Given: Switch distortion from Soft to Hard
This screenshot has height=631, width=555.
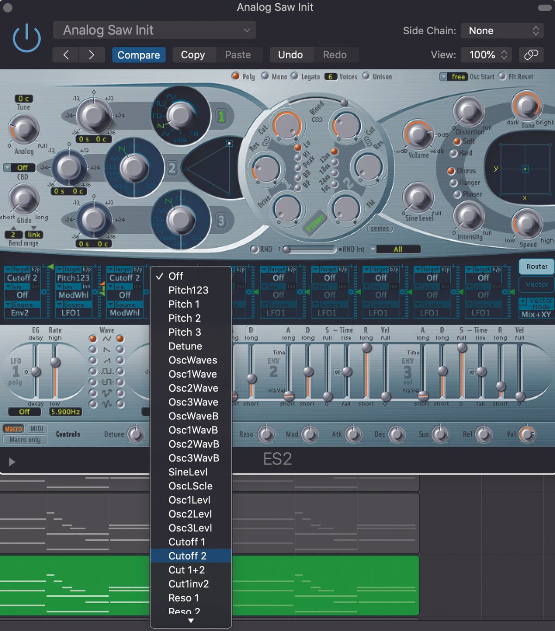Looking at the screenshot, I should (x=454, y=154).
